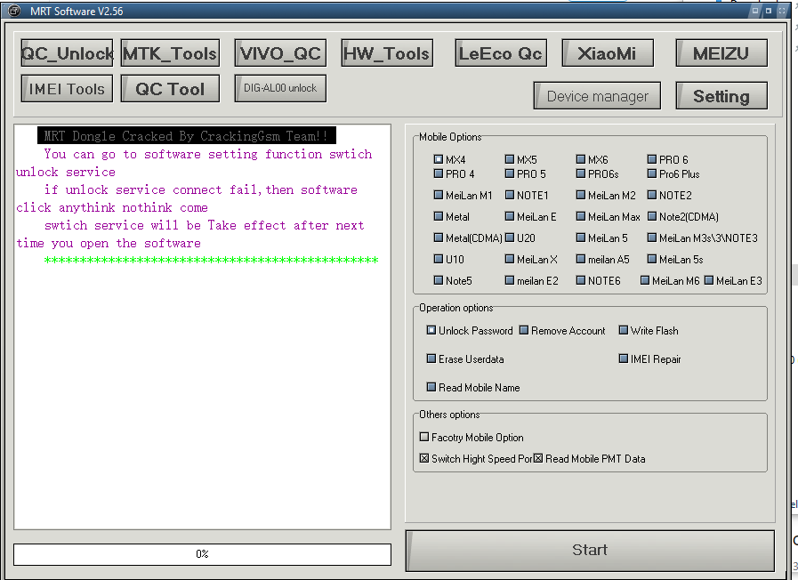
Task: Choose the MX6 model
Action: (592, 160)
